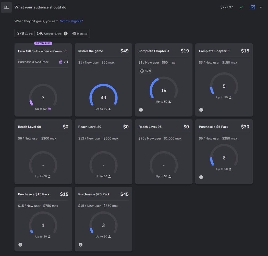Image resolution: width=268 pixels, height=256 pixels.
Task: Collapse the audience goals section chevron
Action: 261,7
